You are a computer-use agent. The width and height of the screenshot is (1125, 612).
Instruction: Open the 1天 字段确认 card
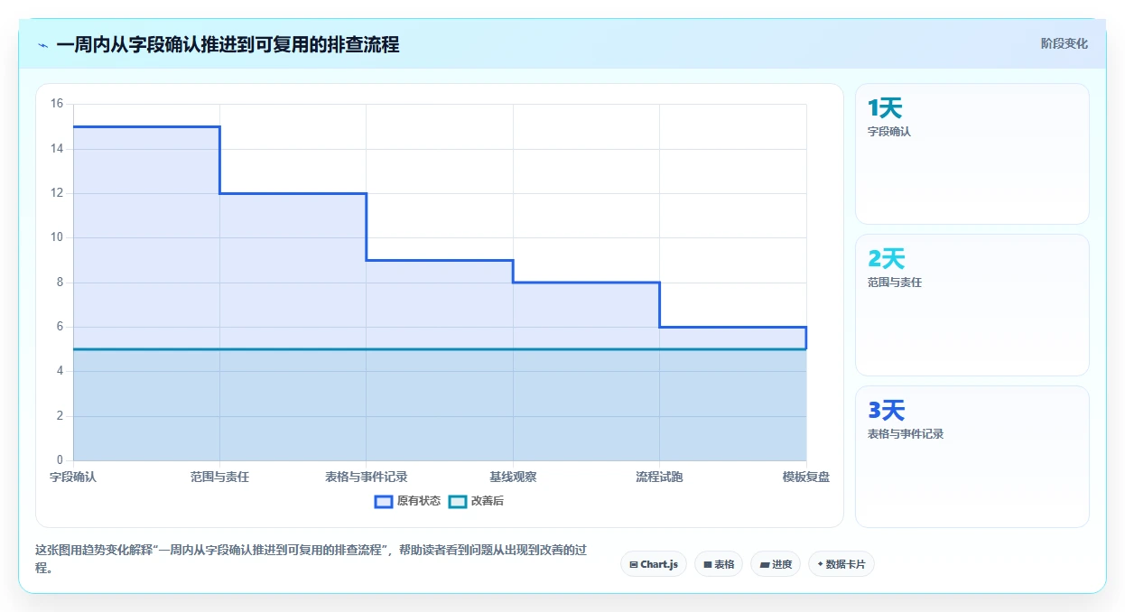coord(972,153)
